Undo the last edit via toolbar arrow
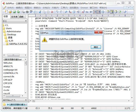The height and width of the screenshot is (112, 136). point(57,12)
